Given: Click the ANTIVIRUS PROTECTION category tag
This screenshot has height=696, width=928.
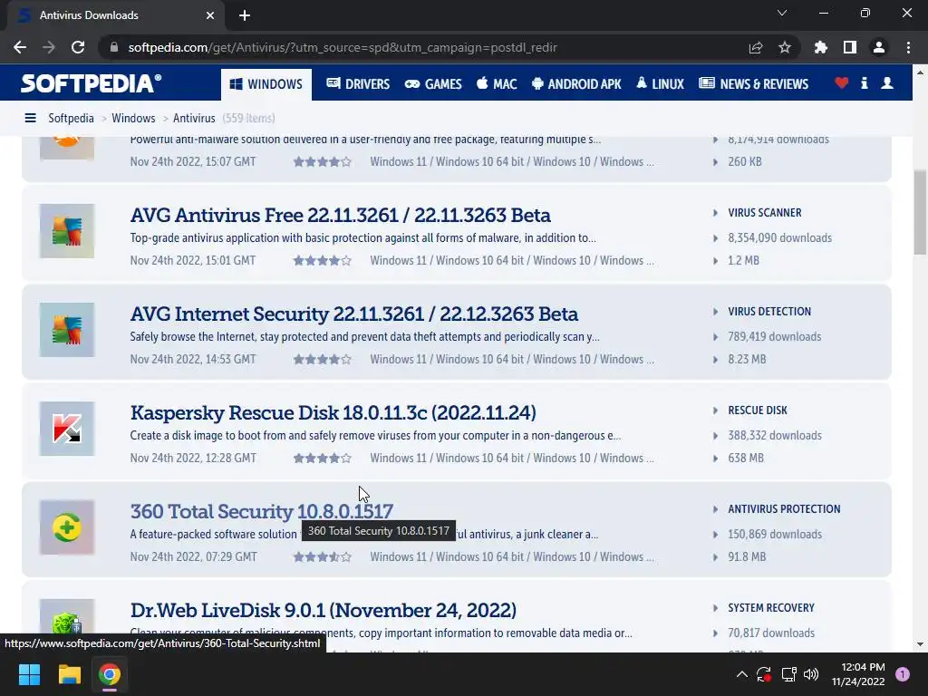Looking at the screenshot, I should [784, 509].
